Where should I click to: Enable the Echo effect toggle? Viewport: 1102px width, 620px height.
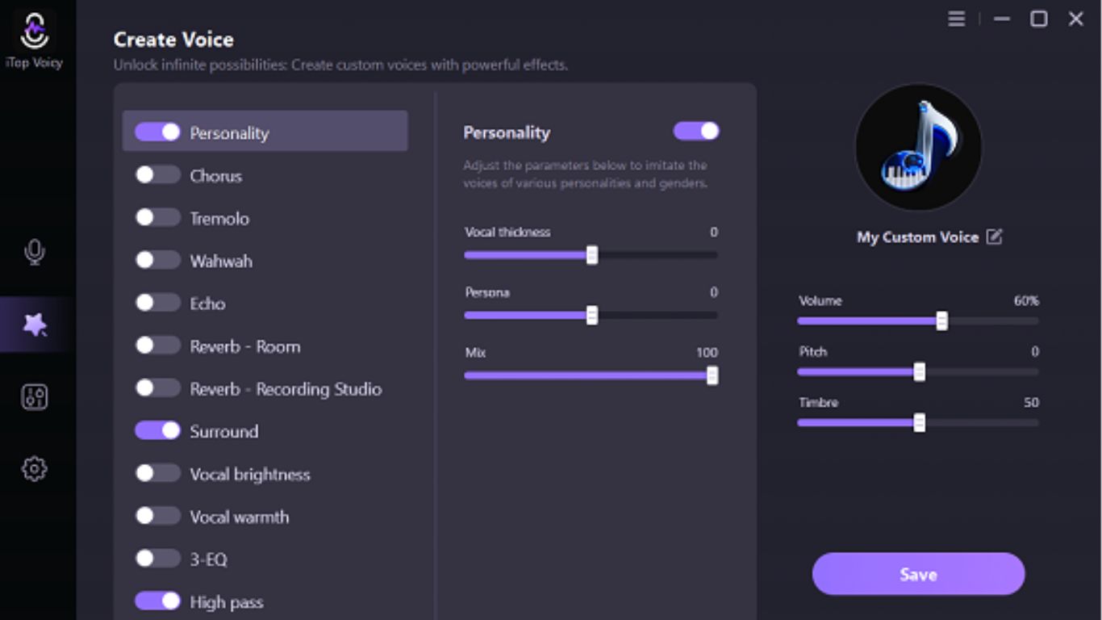[x=157, y=302]
